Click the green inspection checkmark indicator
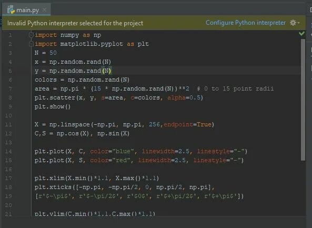Viewport: 312px width, 228px height. coord(301,33)
